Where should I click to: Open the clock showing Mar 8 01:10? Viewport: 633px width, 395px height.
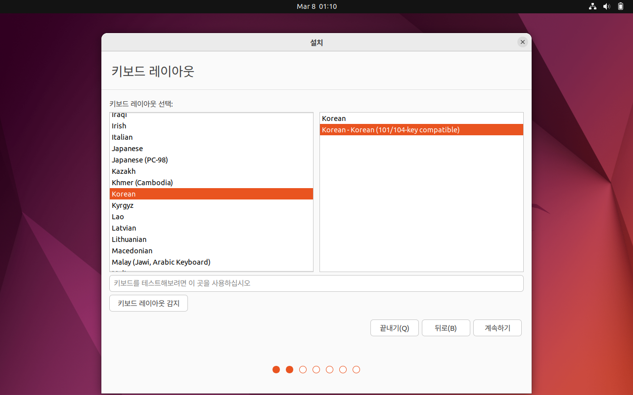(x=316, y=6)
